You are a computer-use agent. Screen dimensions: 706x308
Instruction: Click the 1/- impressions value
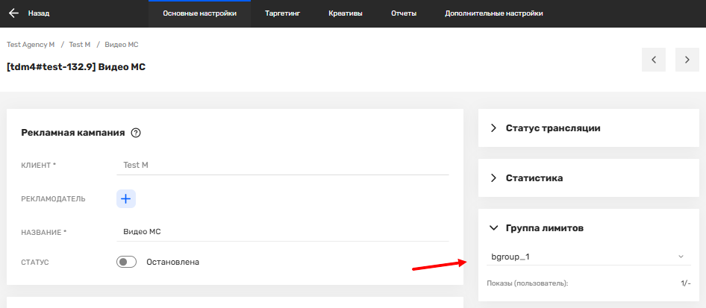pos(686,283)
